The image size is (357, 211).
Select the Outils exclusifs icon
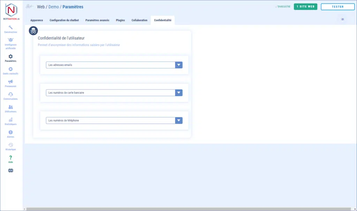coord(10,69)
